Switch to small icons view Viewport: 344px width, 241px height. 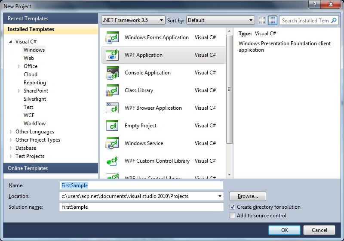[262, 20]
